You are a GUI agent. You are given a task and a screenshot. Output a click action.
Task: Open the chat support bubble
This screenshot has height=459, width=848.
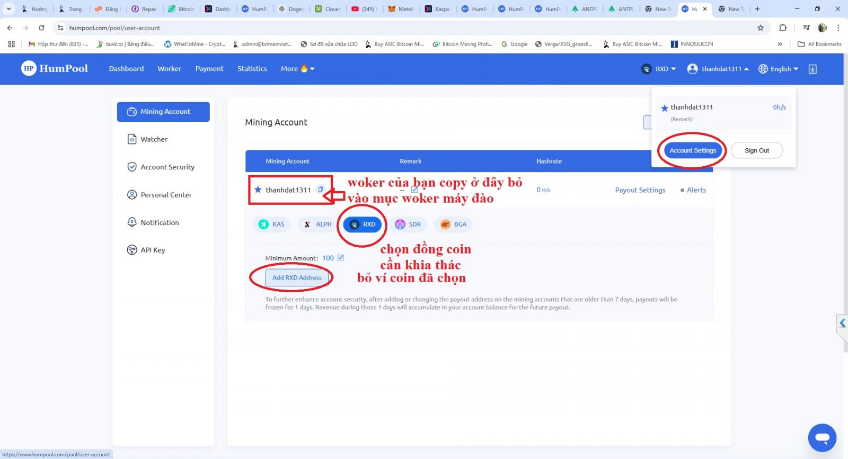click(x=822, y=438)
